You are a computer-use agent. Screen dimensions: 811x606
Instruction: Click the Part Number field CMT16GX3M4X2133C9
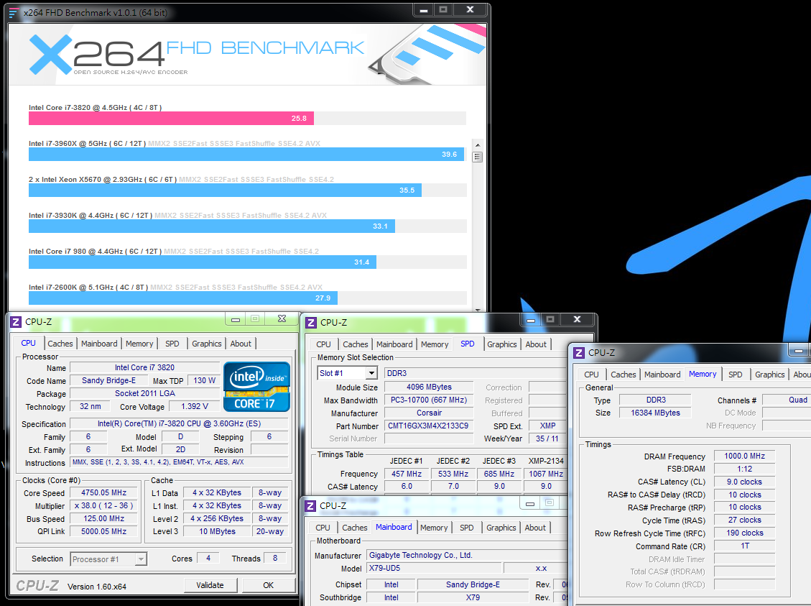pos(428,426)
